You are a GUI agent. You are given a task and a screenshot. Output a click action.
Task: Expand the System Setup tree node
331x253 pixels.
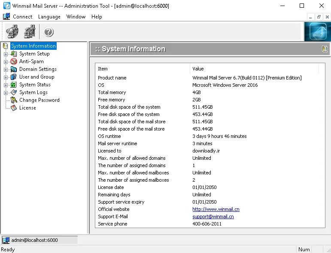tap(6, 54)
